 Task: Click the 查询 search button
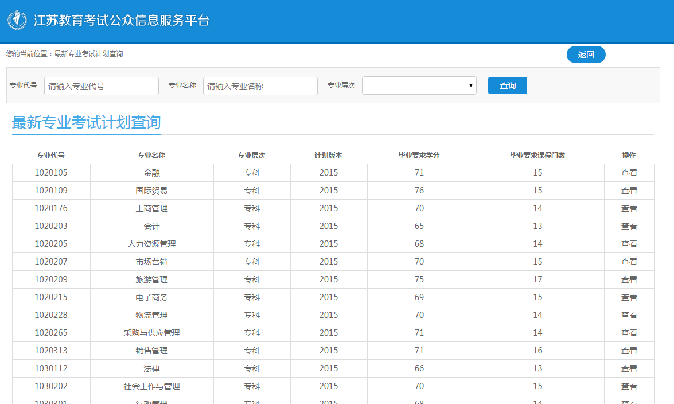pos(507,86)
